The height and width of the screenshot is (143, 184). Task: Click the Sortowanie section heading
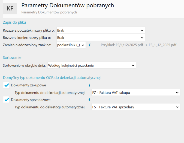(12, 57)
